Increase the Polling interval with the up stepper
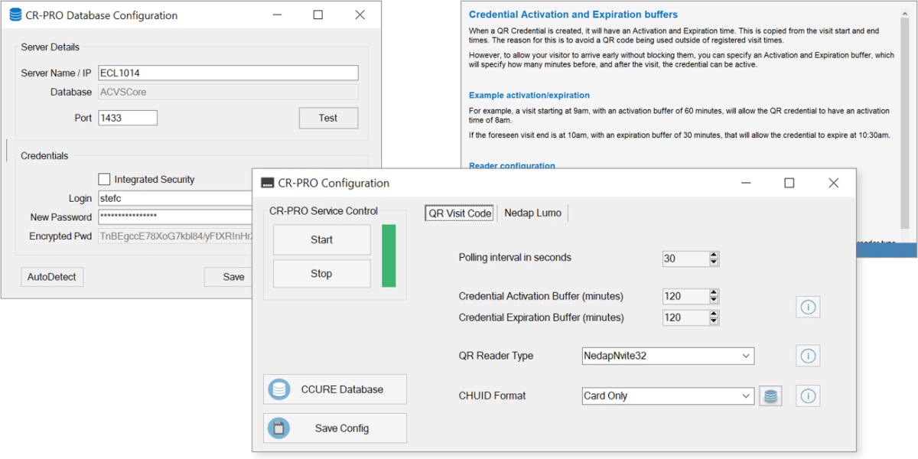This screenshot has width=918, height=459. 712,255
